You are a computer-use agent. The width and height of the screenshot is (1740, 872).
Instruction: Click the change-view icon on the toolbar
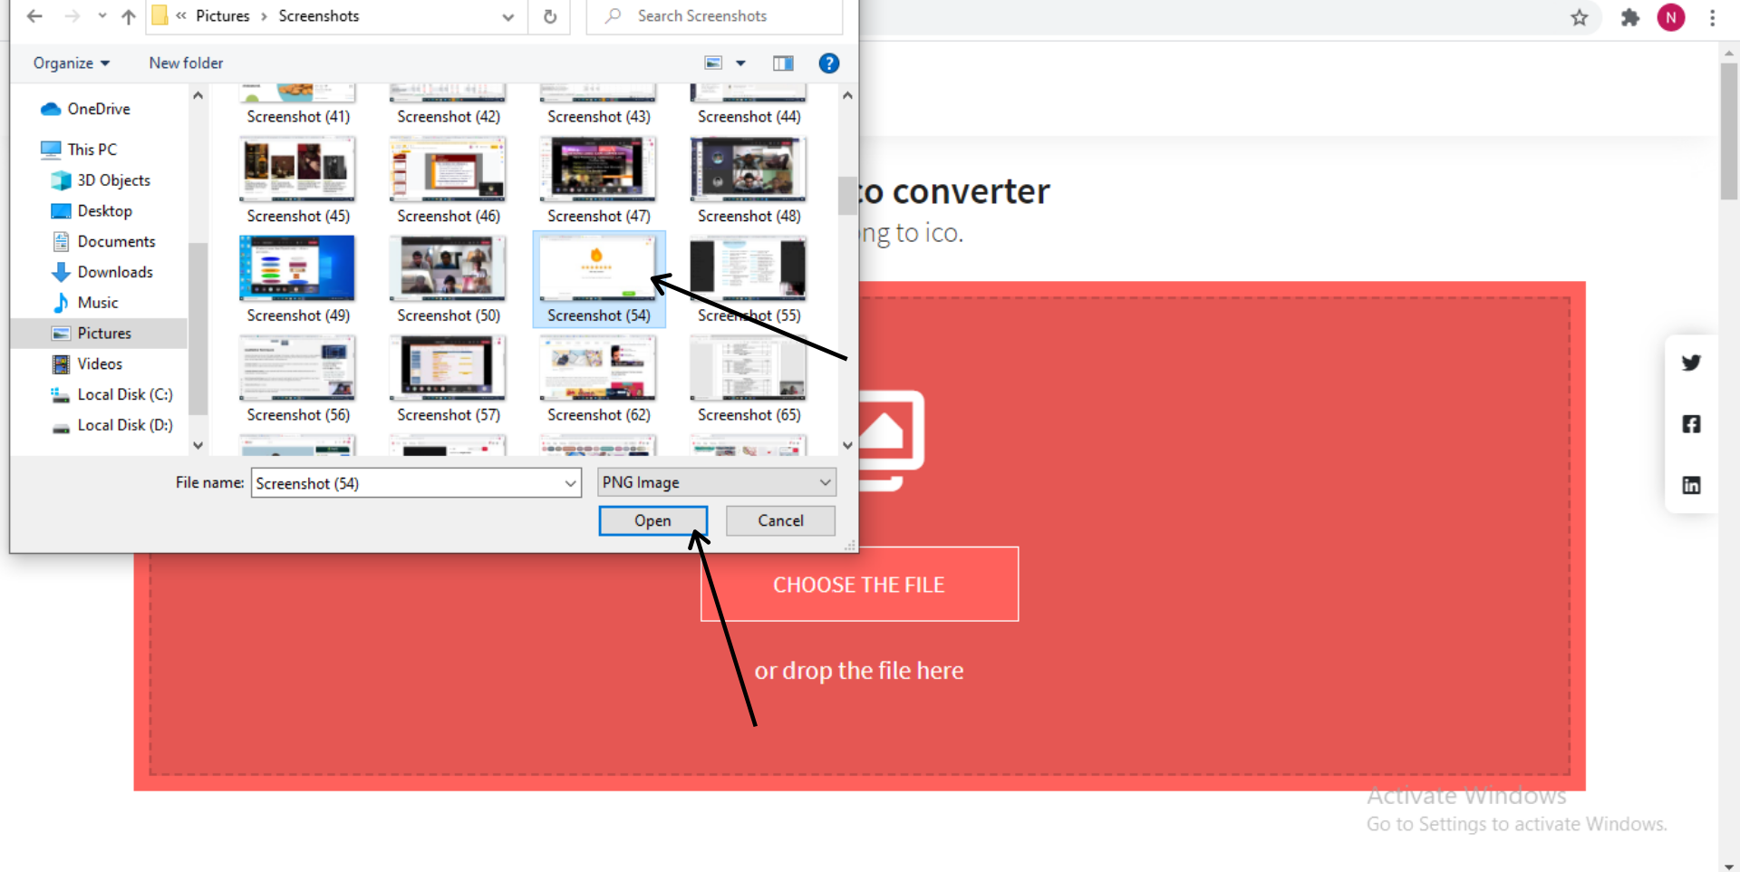(712, 63)
